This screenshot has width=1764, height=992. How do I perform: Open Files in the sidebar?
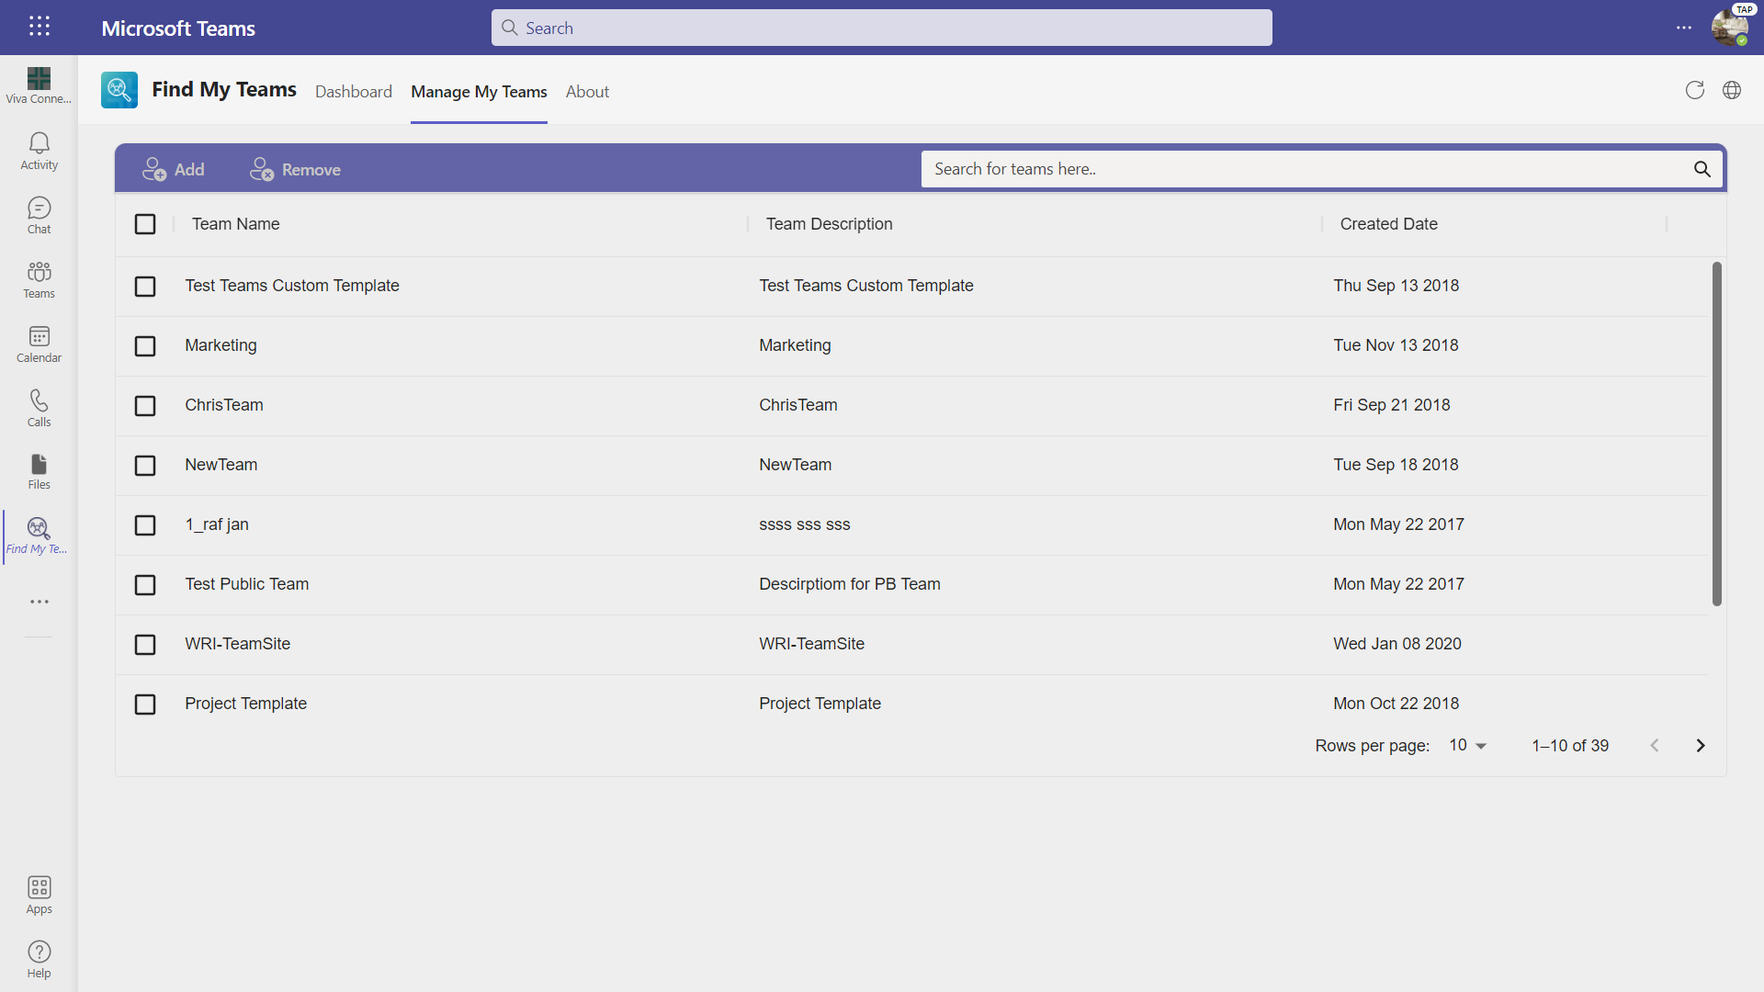click(39, 472)
